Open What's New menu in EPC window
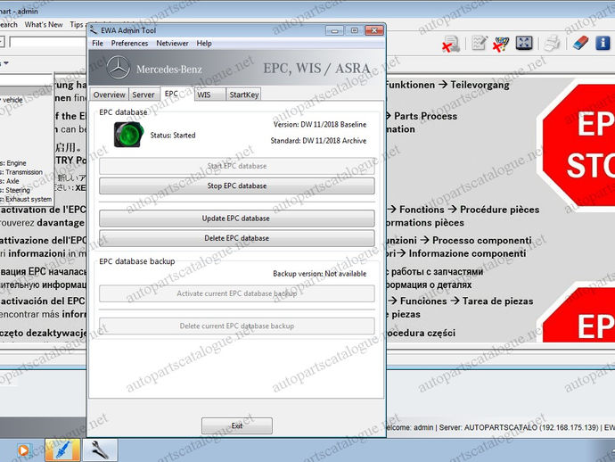 (44, 24)
